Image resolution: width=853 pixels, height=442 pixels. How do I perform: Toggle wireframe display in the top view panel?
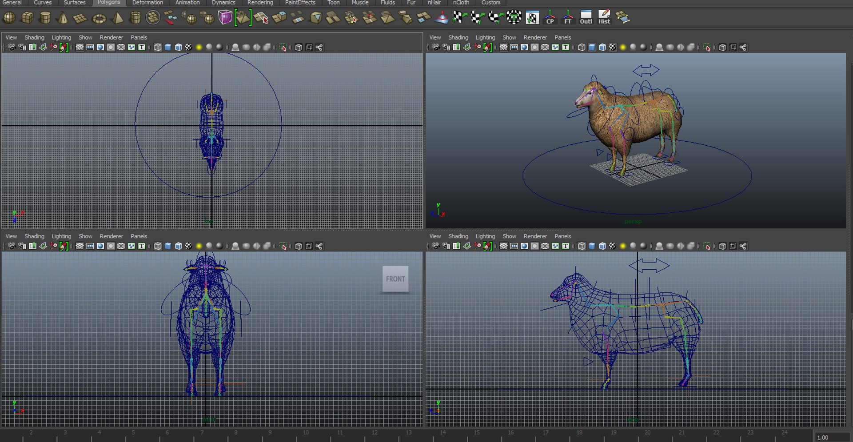coord(158,48)
